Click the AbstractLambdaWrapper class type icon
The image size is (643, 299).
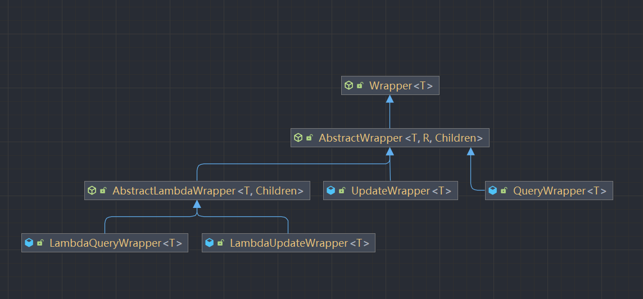pyautogui.click(x=92, y=191)
